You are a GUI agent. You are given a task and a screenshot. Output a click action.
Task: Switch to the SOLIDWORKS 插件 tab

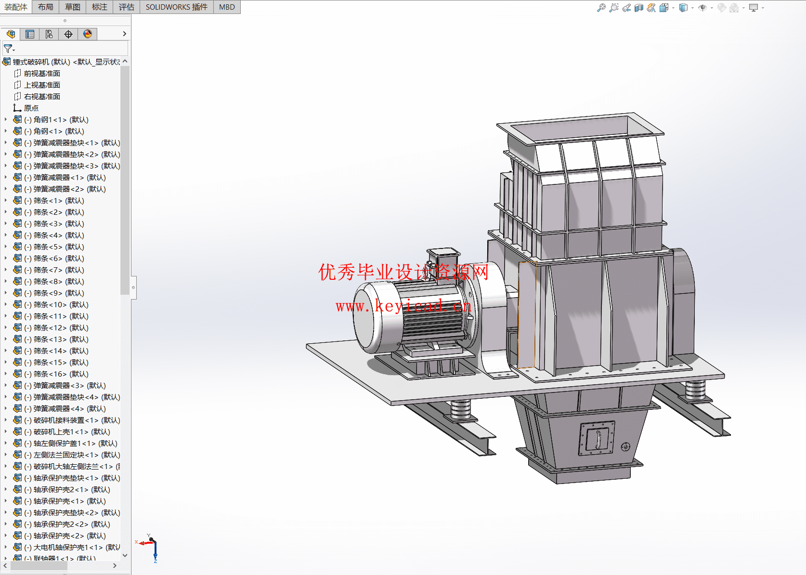pos(177,7)
